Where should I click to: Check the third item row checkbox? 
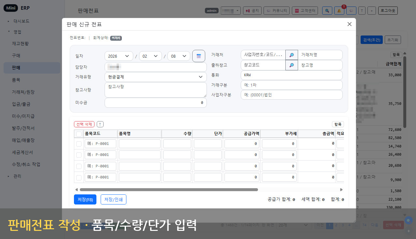(x=79, y=166)
